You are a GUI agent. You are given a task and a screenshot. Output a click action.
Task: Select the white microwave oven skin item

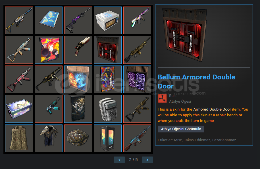(x=108, y=20)
